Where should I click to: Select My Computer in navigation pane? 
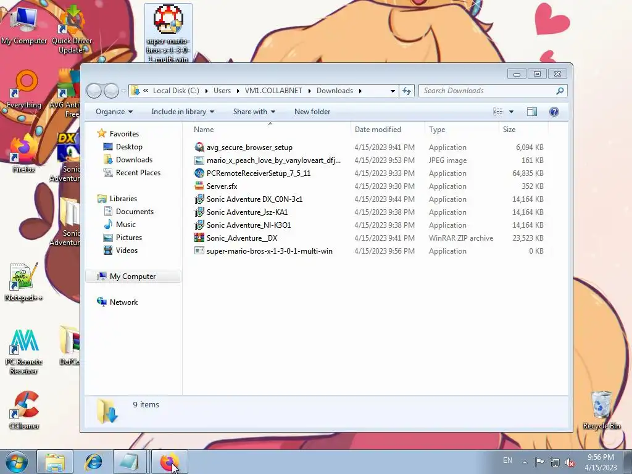[133, 276]
